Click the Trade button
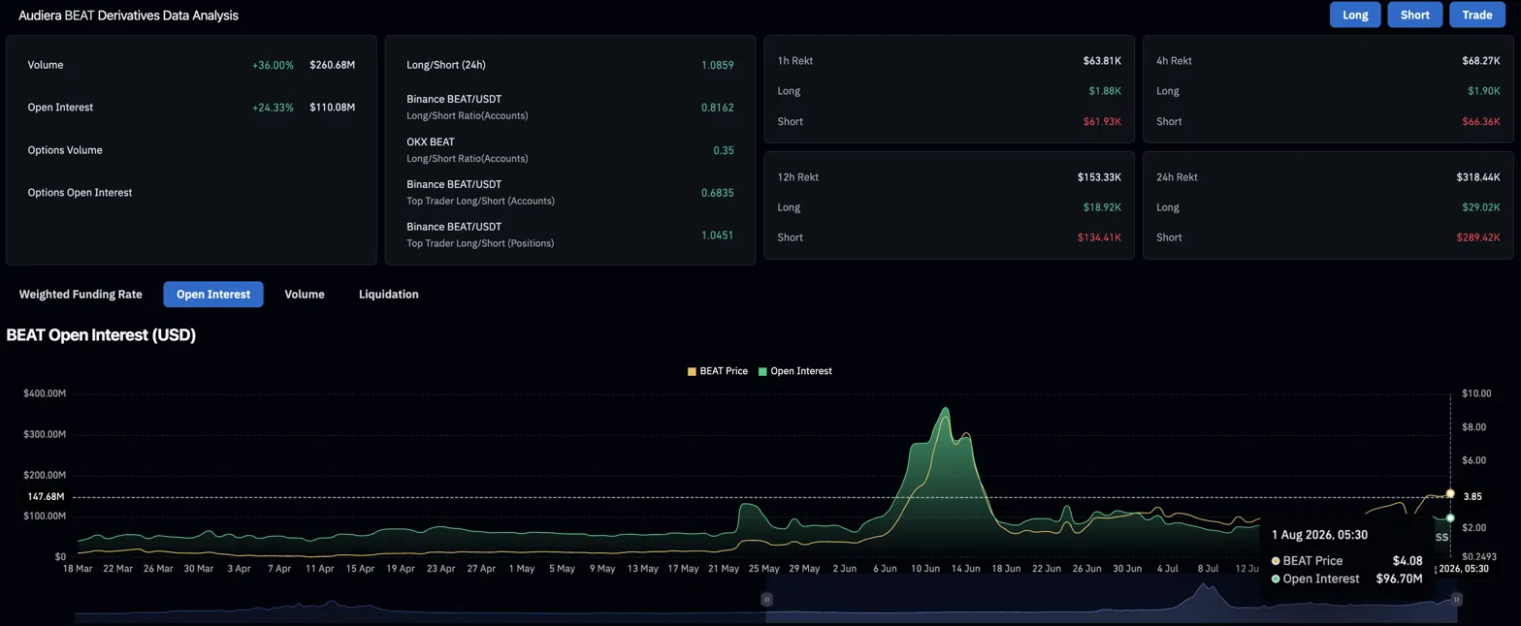 [1476, 15]
